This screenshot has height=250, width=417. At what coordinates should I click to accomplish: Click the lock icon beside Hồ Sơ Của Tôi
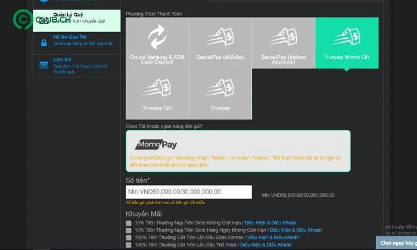(x=44, y=43)
